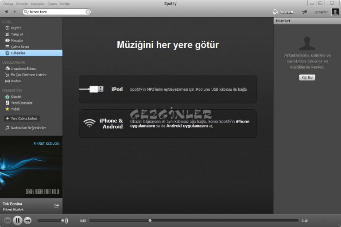
Task: Pause the current playback
Action: pos(17,220)
